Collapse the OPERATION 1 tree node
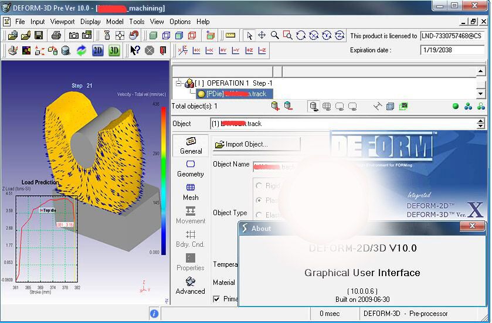Screen dimensions: 492x323 (179, 83)
